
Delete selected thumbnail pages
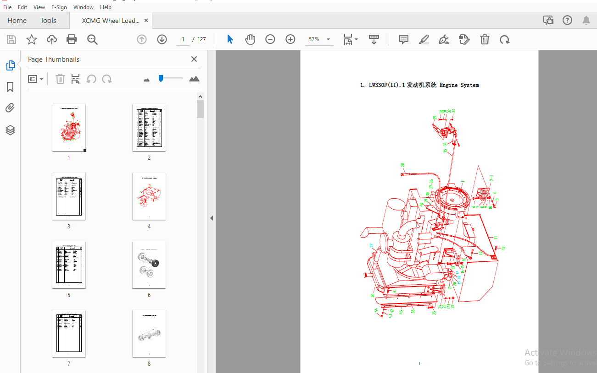[x=60, y=79]
